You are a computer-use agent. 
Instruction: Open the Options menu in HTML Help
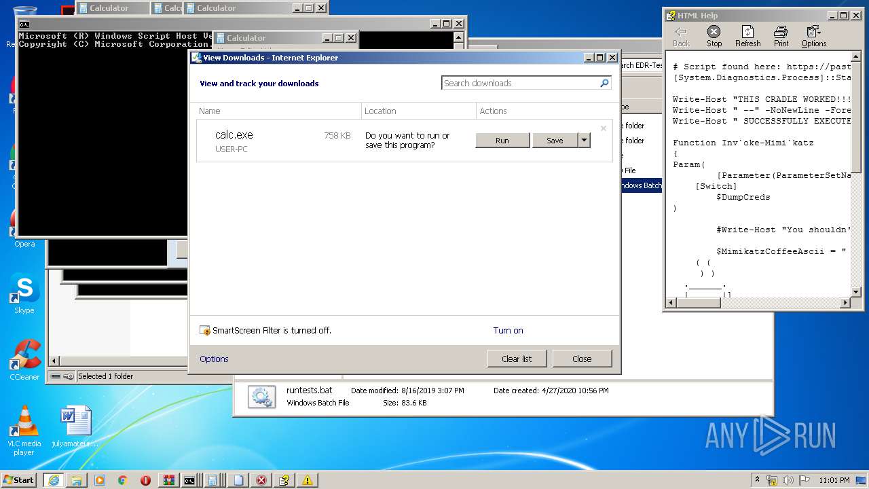click(813, 37)
